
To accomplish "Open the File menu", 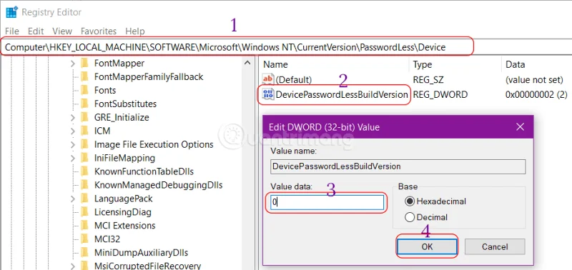I will (x=12, y=31).
